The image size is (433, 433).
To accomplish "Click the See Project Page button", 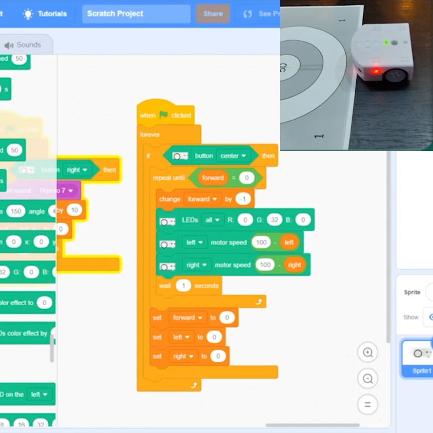I will pyautogui.click(x=261, y=14).
